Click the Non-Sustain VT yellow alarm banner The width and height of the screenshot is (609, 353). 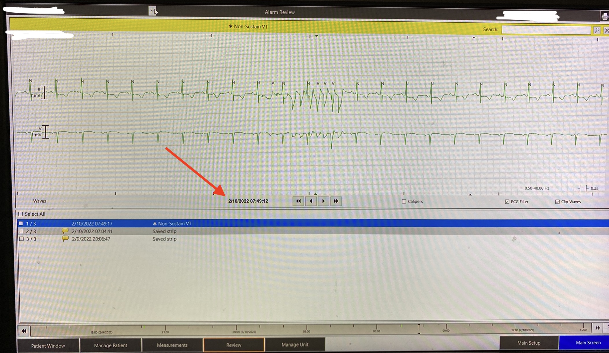(248, 26)
